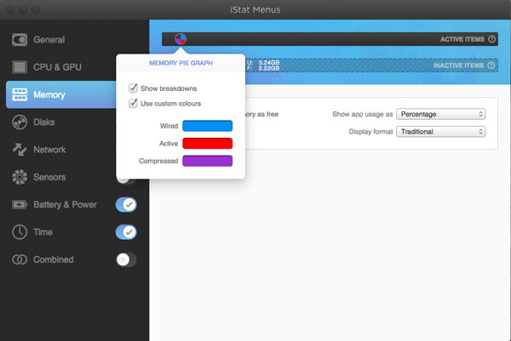The height and width of the screenshot is (341, 511).
Task: Open the Sensors section
Action: coord(49,178)
